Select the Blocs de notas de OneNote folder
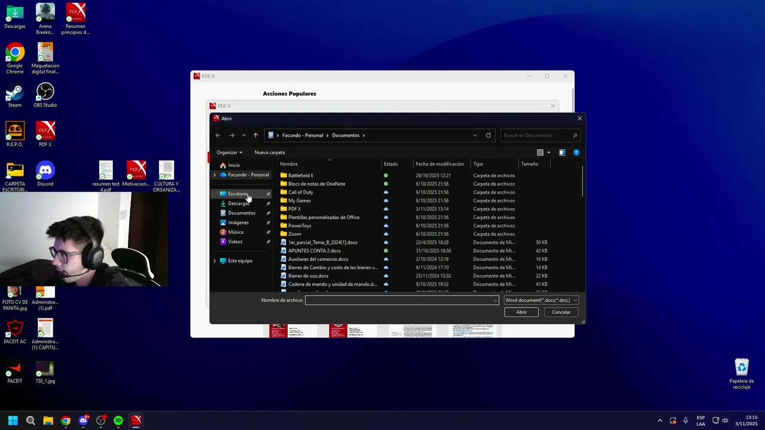The width and height of the screenshot is (765, 430). tap(317, 184)
